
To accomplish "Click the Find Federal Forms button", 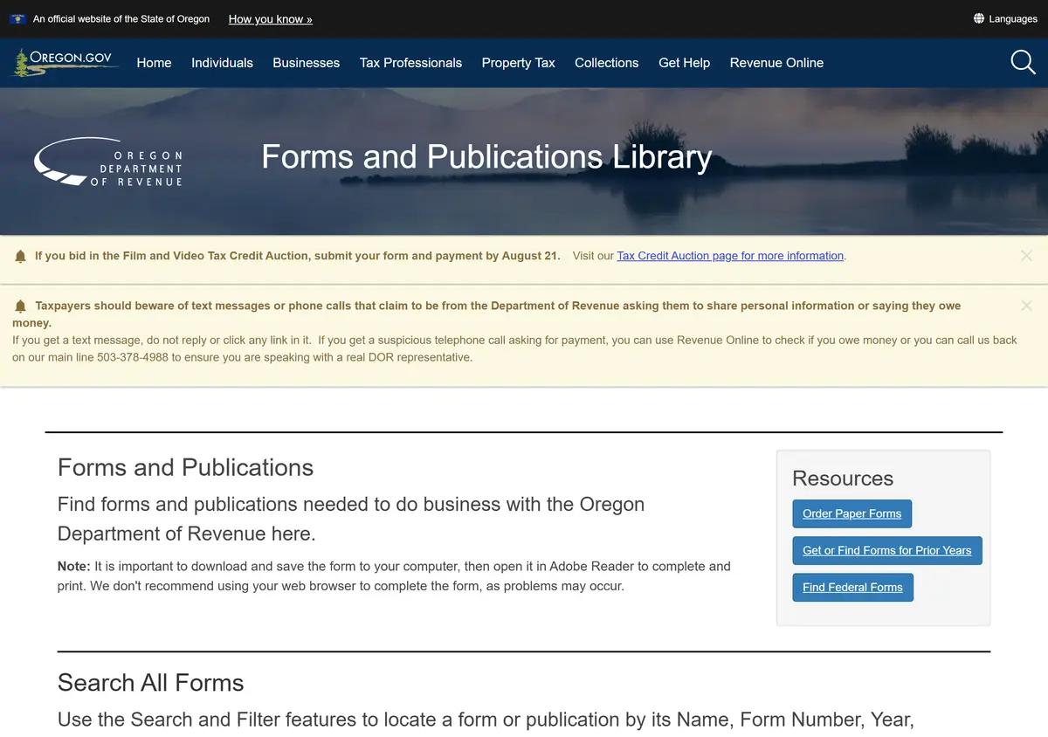I will pyautogui.click(x=852, y=587).
